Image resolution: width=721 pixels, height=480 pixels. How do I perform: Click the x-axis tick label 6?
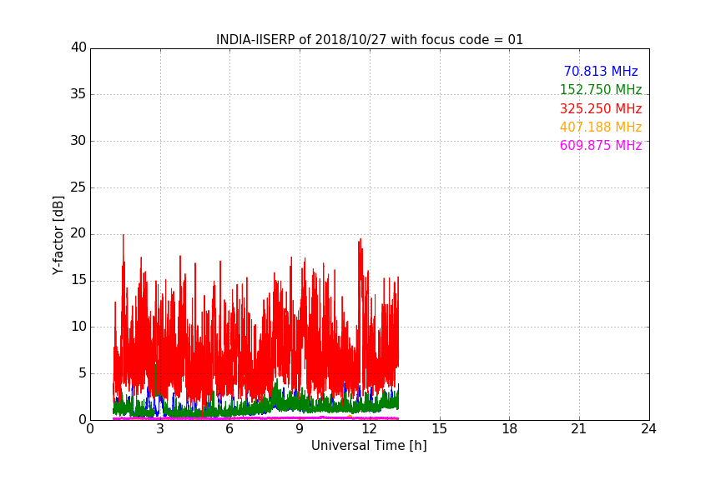tap(229, 429)
